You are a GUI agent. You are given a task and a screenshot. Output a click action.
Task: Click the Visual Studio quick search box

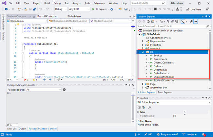click(148, 3)
